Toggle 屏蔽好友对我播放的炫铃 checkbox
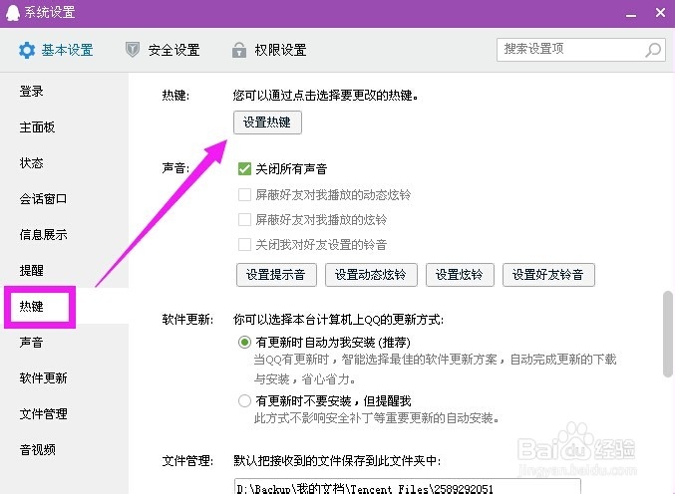 coord(244,220)
